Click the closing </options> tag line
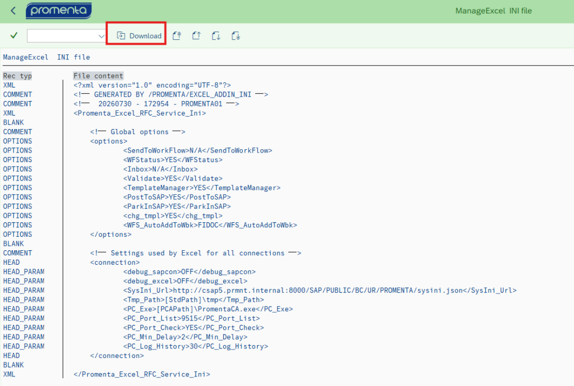The height and width of the screenshot is (386, 574). [110, 235]
